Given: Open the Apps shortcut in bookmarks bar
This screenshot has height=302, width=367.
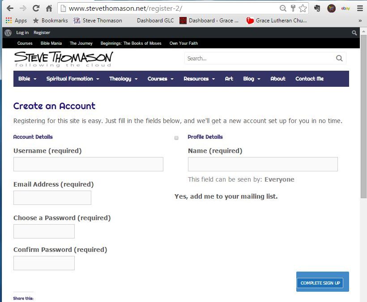Looking at the screenshot, I should (x=16, y=20).
